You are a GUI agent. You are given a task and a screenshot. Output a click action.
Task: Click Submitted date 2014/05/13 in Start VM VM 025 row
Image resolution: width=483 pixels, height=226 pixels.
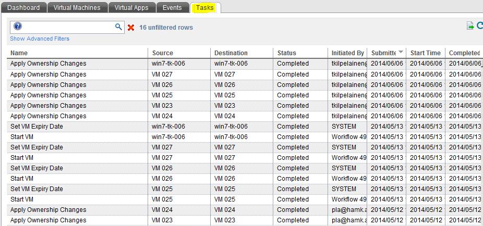click(387, 199)
